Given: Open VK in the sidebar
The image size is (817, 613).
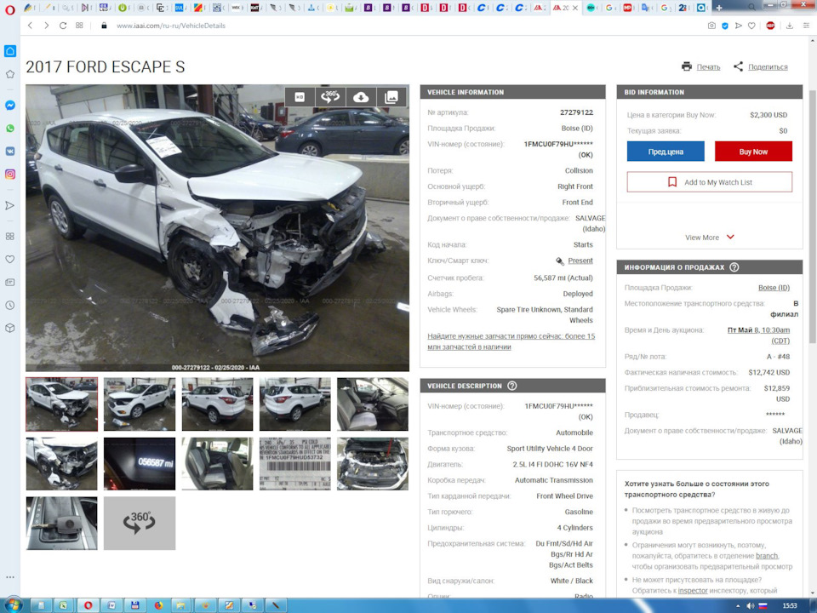Looking at the screenshot, I should (10, 152).
